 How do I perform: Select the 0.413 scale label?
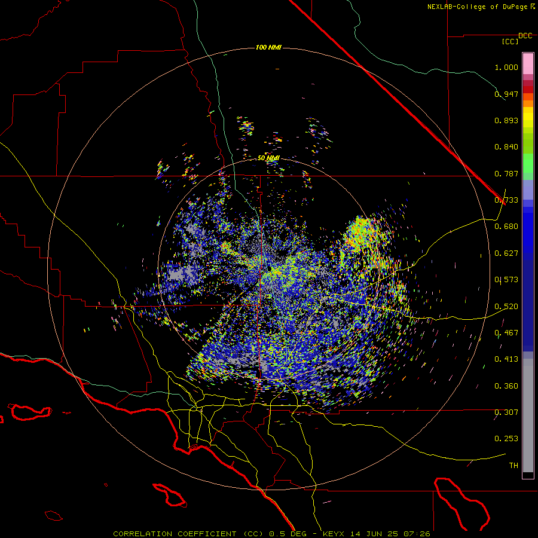tap(506, 359)
